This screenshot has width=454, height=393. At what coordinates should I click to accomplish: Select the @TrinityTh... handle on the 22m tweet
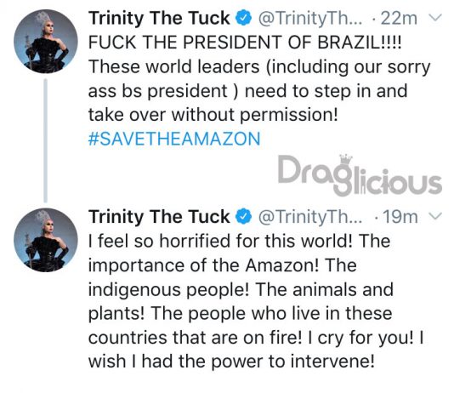point(309,18)
